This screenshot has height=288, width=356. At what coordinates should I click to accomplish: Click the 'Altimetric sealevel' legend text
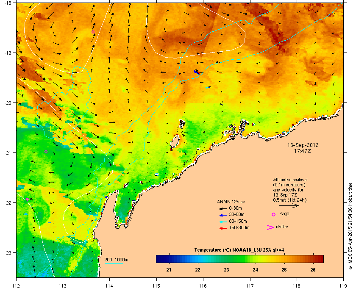290,180
